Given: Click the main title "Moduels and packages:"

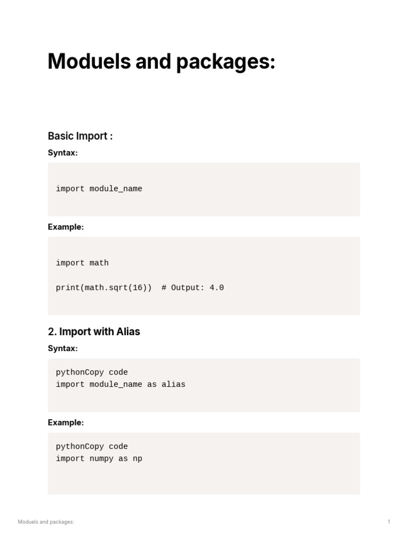Looking at the screenshot, I should click(161, 62).
